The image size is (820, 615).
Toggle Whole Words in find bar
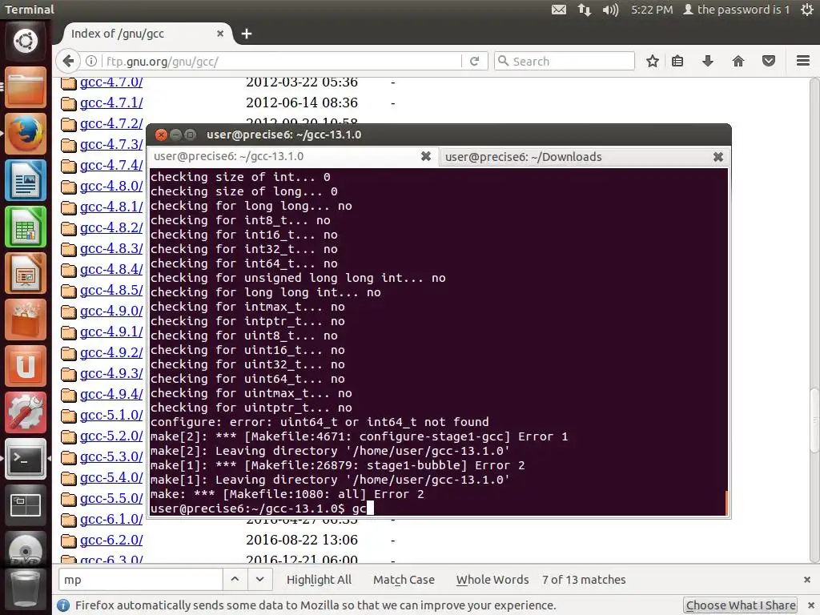click(492, 580)
